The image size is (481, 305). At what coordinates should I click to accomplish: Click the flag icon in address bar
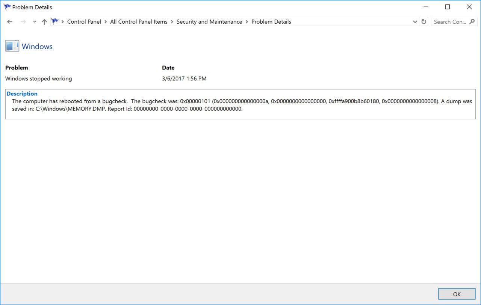55,21
